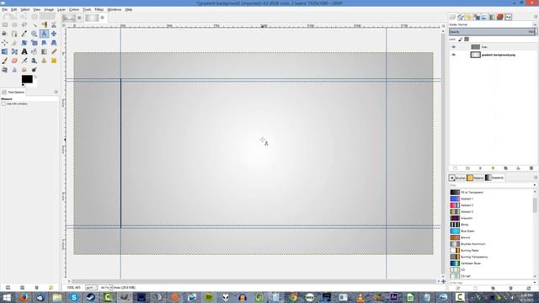Open the status bar zoom dropdown
Viewport: 539px width, 303px height.
coord(111,288)
